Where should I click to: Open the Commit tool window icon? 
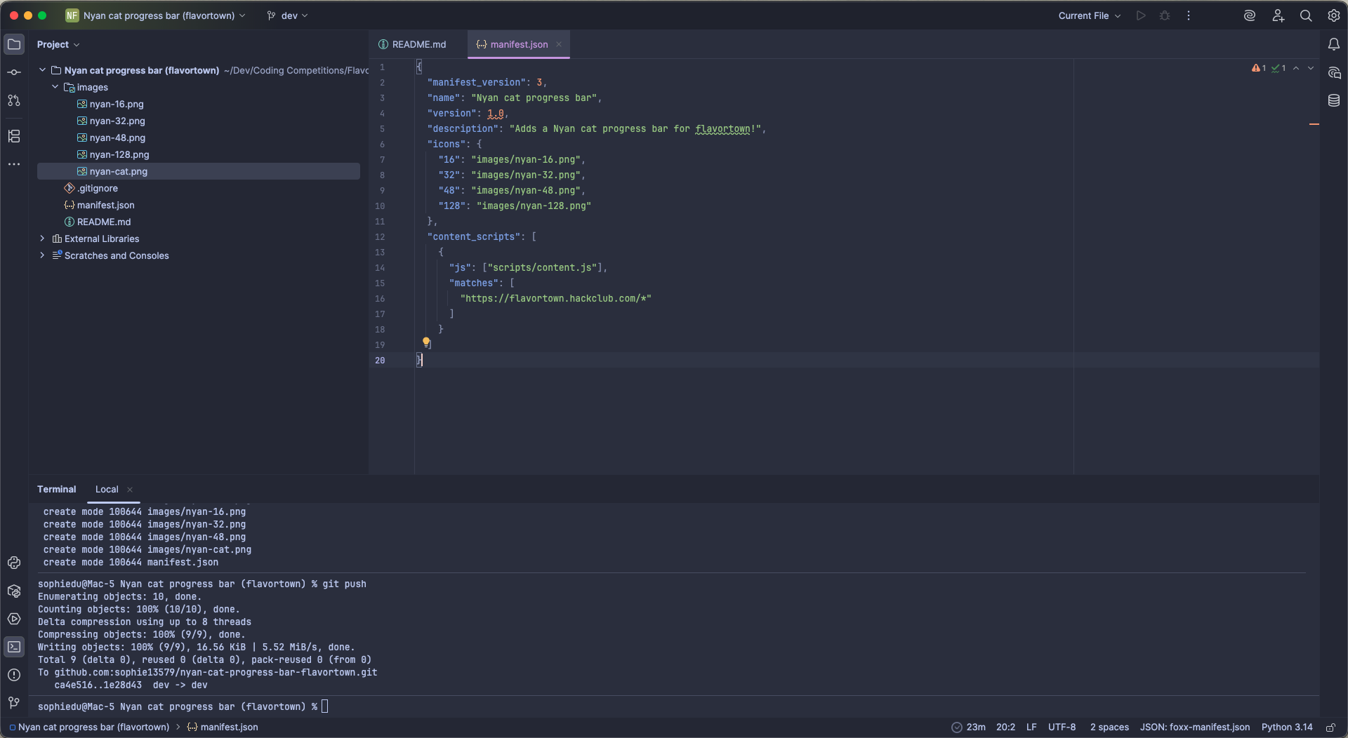[x=14, y=72]
